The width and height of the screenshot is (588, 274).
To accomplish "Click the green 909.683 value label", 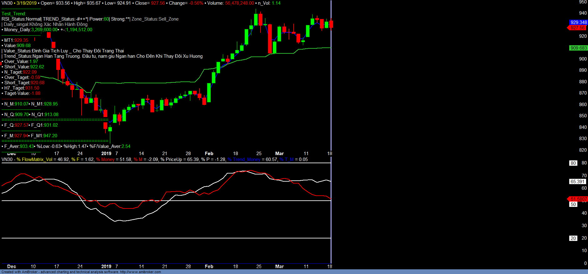I will pyautogui.click(x=578, y=48).
